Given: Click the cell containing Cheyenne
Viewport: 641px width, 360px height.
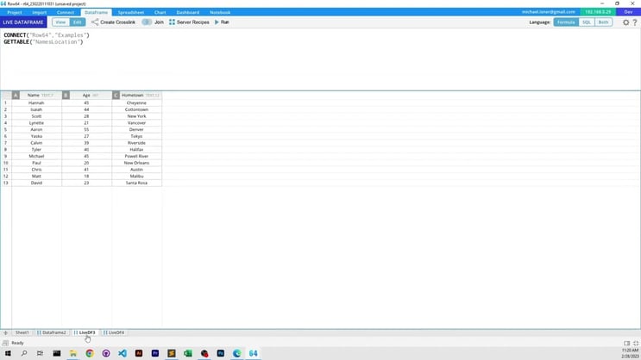Looking at the screenshot, I should tap(136, 103).
